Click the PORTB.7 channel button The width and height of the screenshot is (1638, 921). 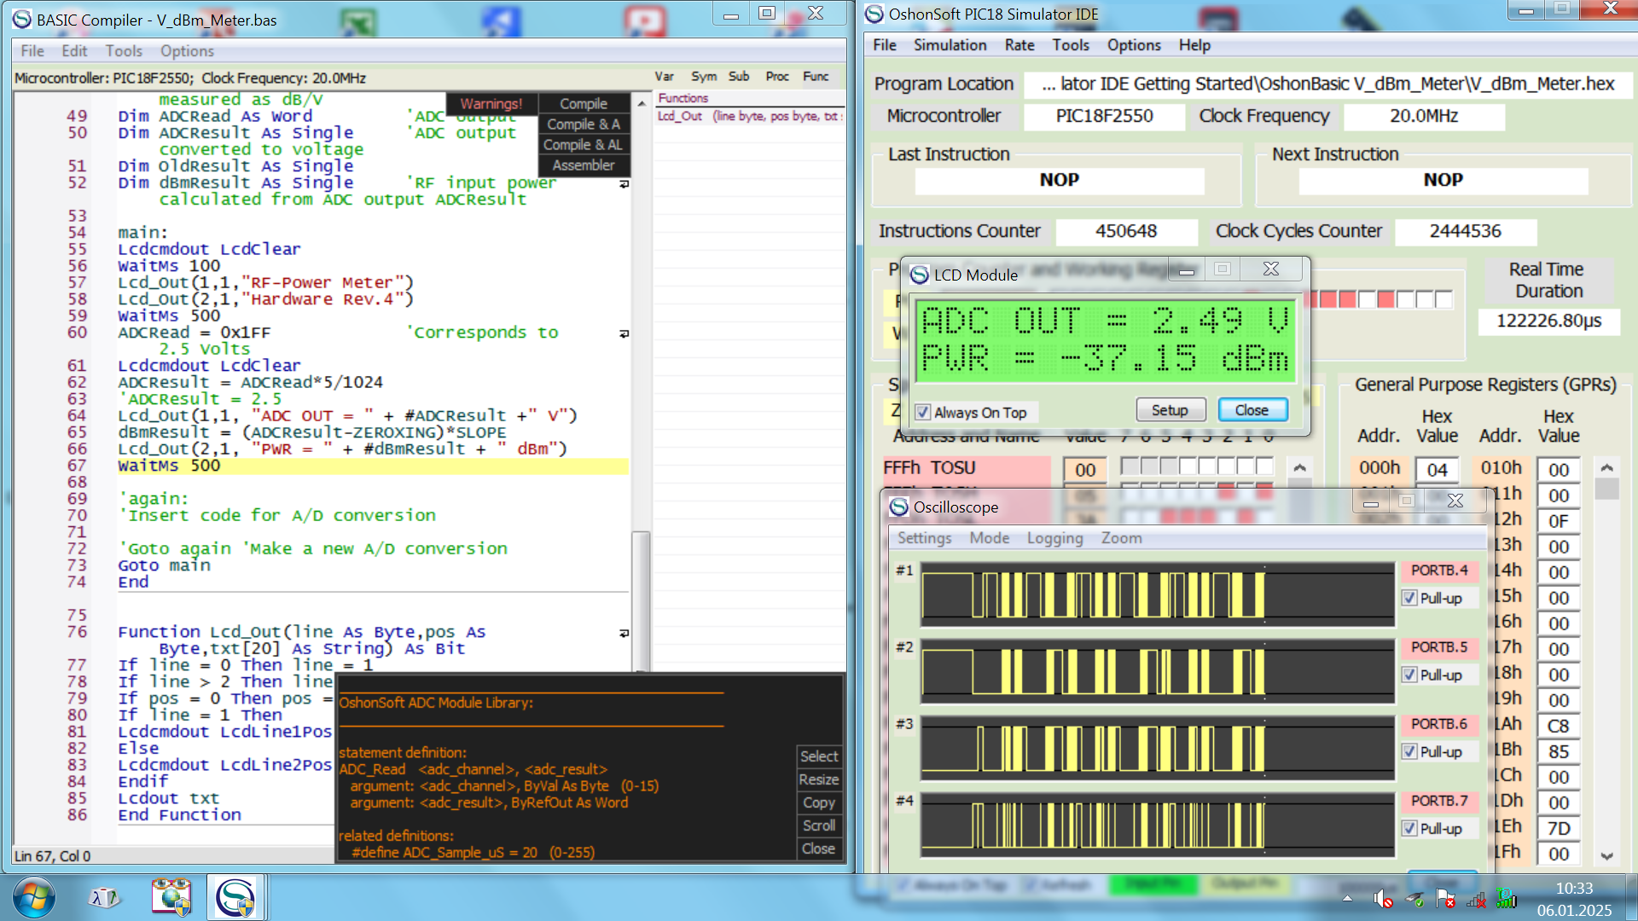[x=1439, y=801]
